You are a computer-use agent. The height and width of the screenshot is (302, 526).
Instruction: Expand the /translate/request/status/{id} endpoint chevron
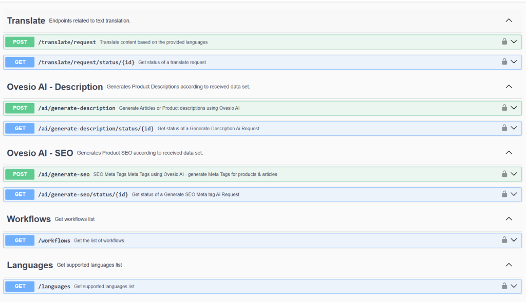(514, 62)
